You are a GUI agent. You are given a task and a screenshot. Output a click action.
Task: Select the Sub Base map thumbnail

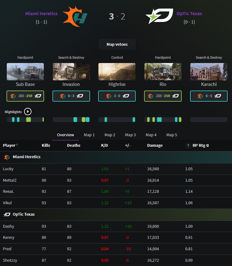coord(25,72)
